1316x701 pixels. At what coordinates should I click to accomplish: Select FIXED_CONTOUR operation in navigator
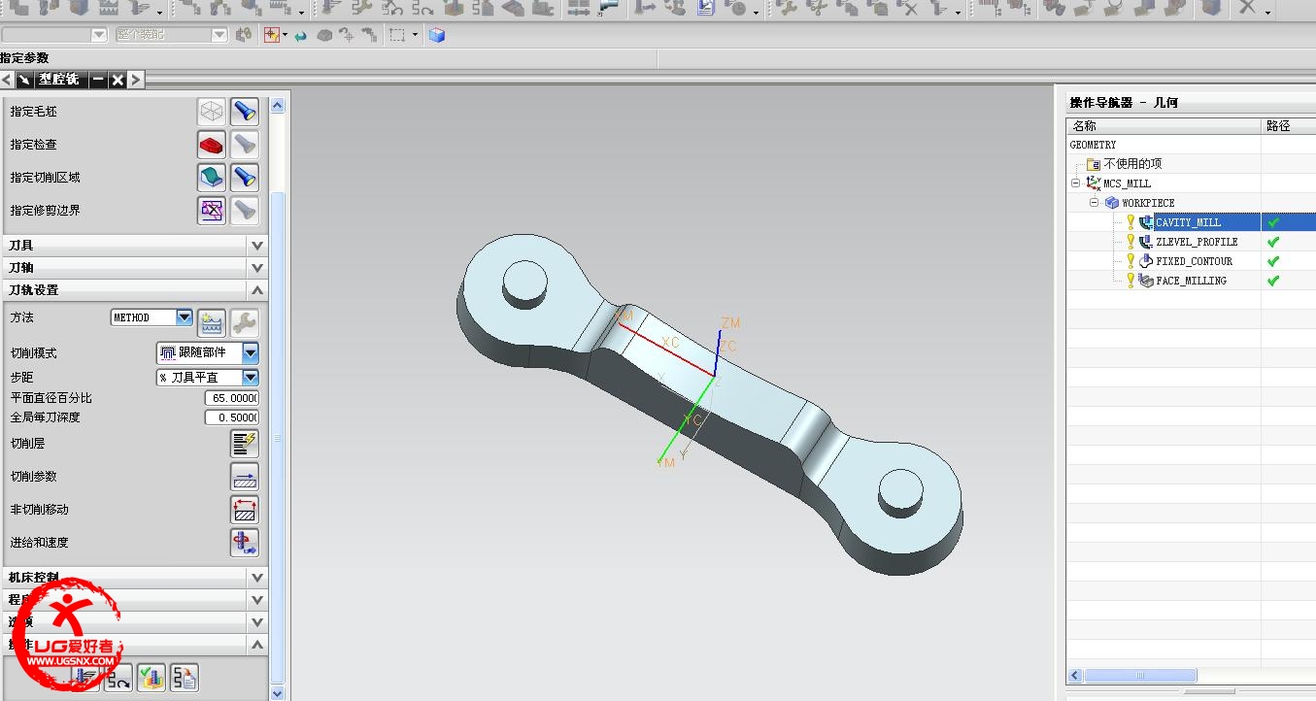click(1194, 261)
